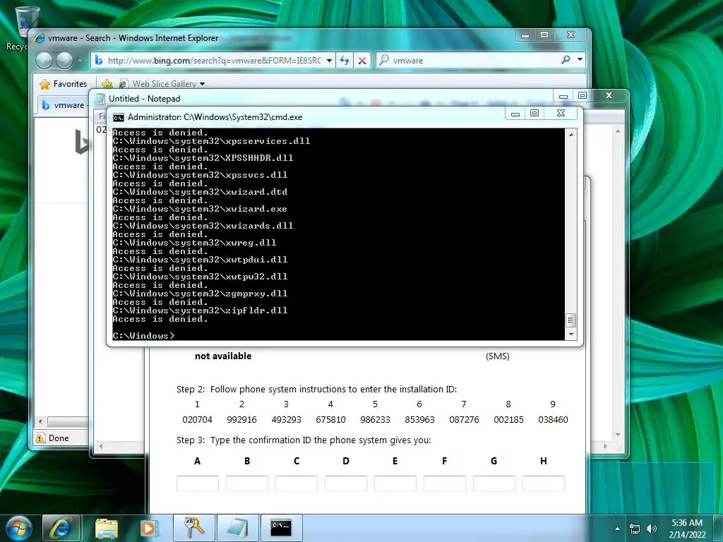Expand IE search provider dropdown
723x542 pixels.
point(580,60)
